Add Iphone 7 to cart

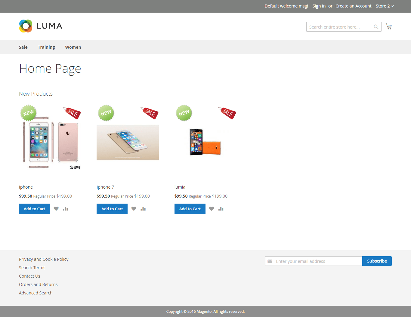(112, 209)
